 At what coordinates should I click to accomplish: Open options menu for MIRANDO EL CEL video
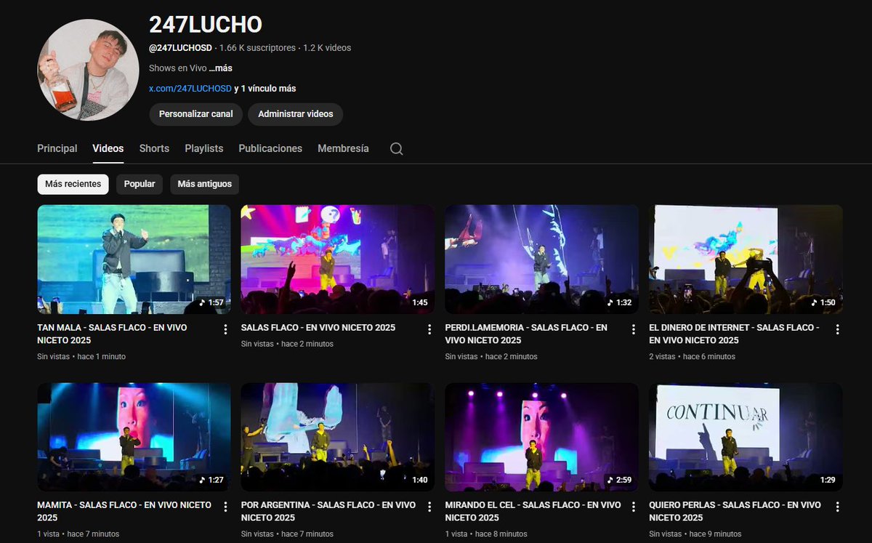point(634,507)
